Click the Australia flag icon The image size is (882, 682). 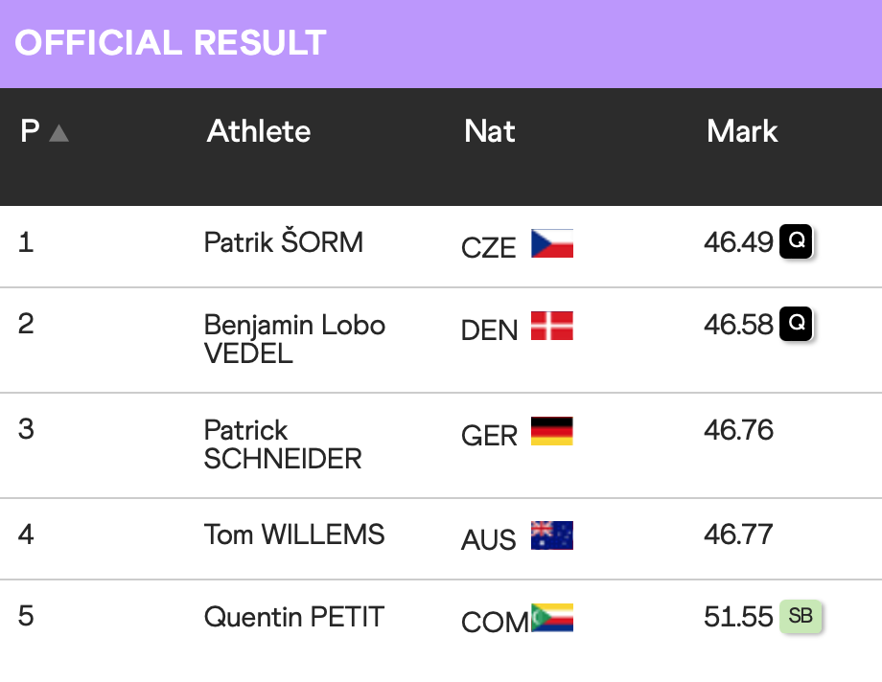(x=552, y=535)
